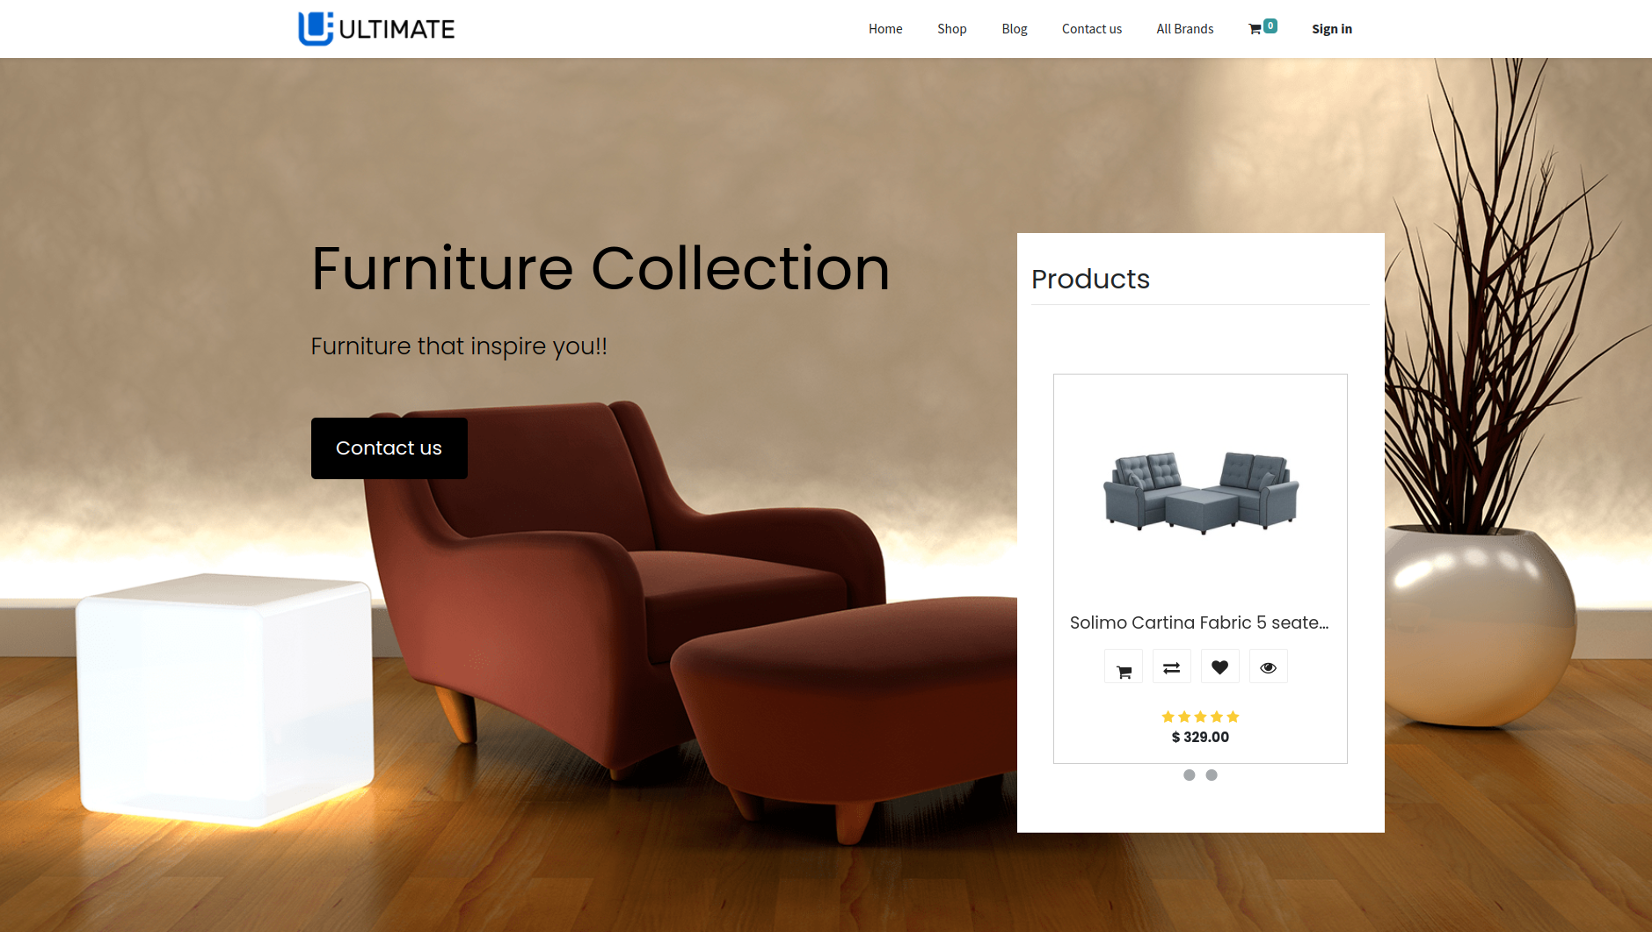
Task: Click the Ultimate logo
Action: tap(376, 29)
